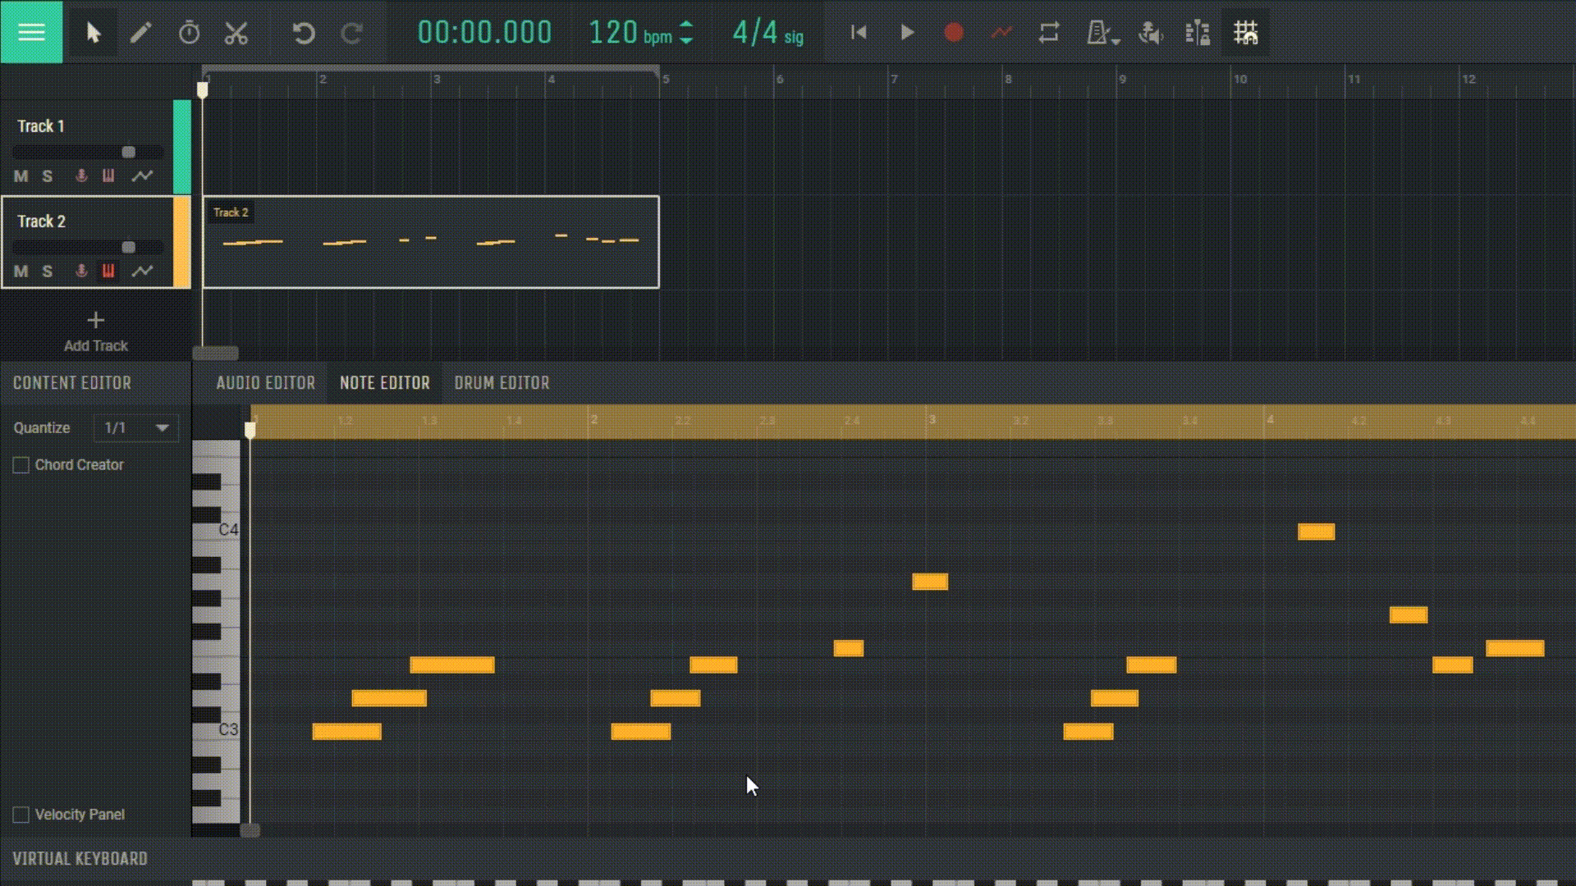Enable the Velocity Panel checkbox
The height and width of the screenshot is (886, 1576).
(x=20, y=815)
